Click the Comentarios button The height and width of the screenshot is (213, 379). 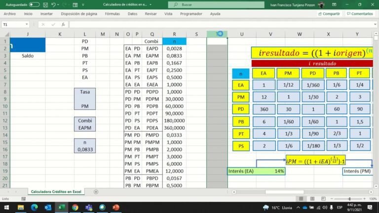[x=360, y=14]
